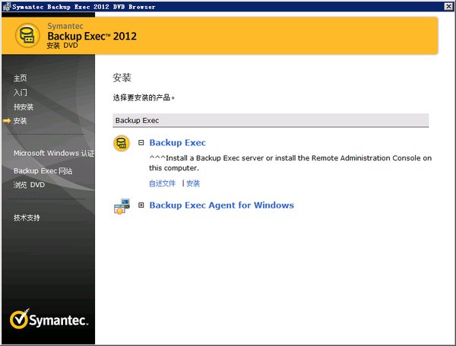The image size is (456, 346).
Task: Open 技术支持 in the sidebar
Action: (27, 217)
